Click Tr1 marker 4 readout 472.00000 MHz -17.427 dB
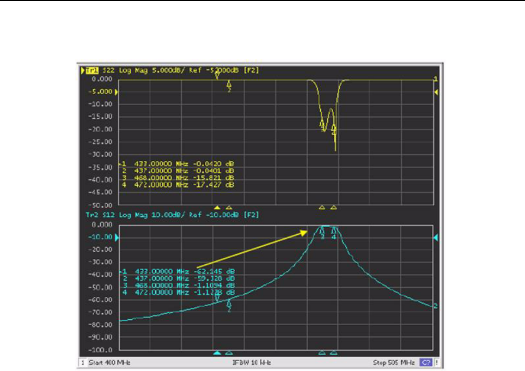The height and width of the screenshot is (371, 525). (177, 185)
